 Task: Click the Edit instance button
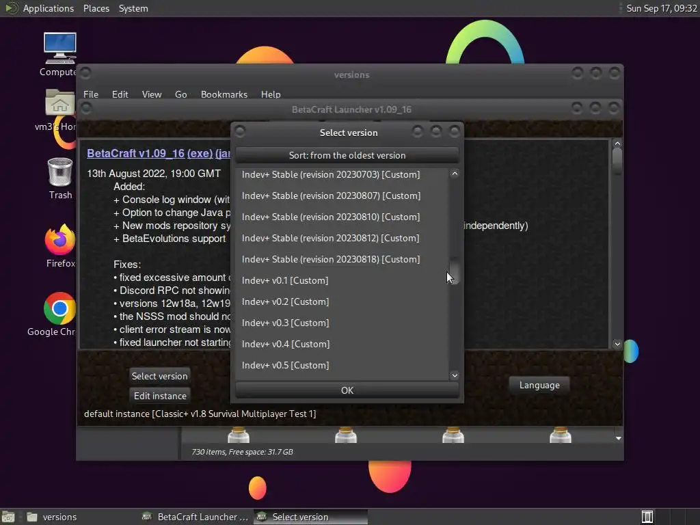tap(160, 396)
